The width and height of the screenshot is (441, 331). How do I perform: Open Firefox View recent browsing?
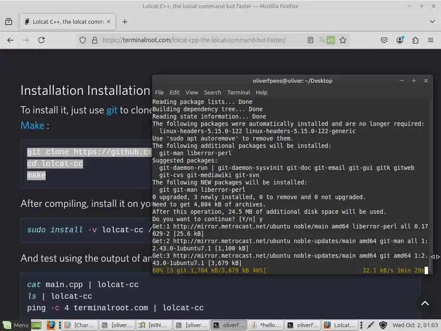tap(9, 22)
